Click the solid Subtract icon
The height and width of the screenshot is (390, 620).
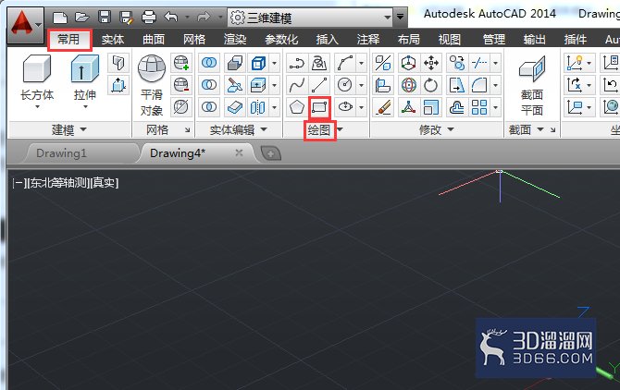209,84
